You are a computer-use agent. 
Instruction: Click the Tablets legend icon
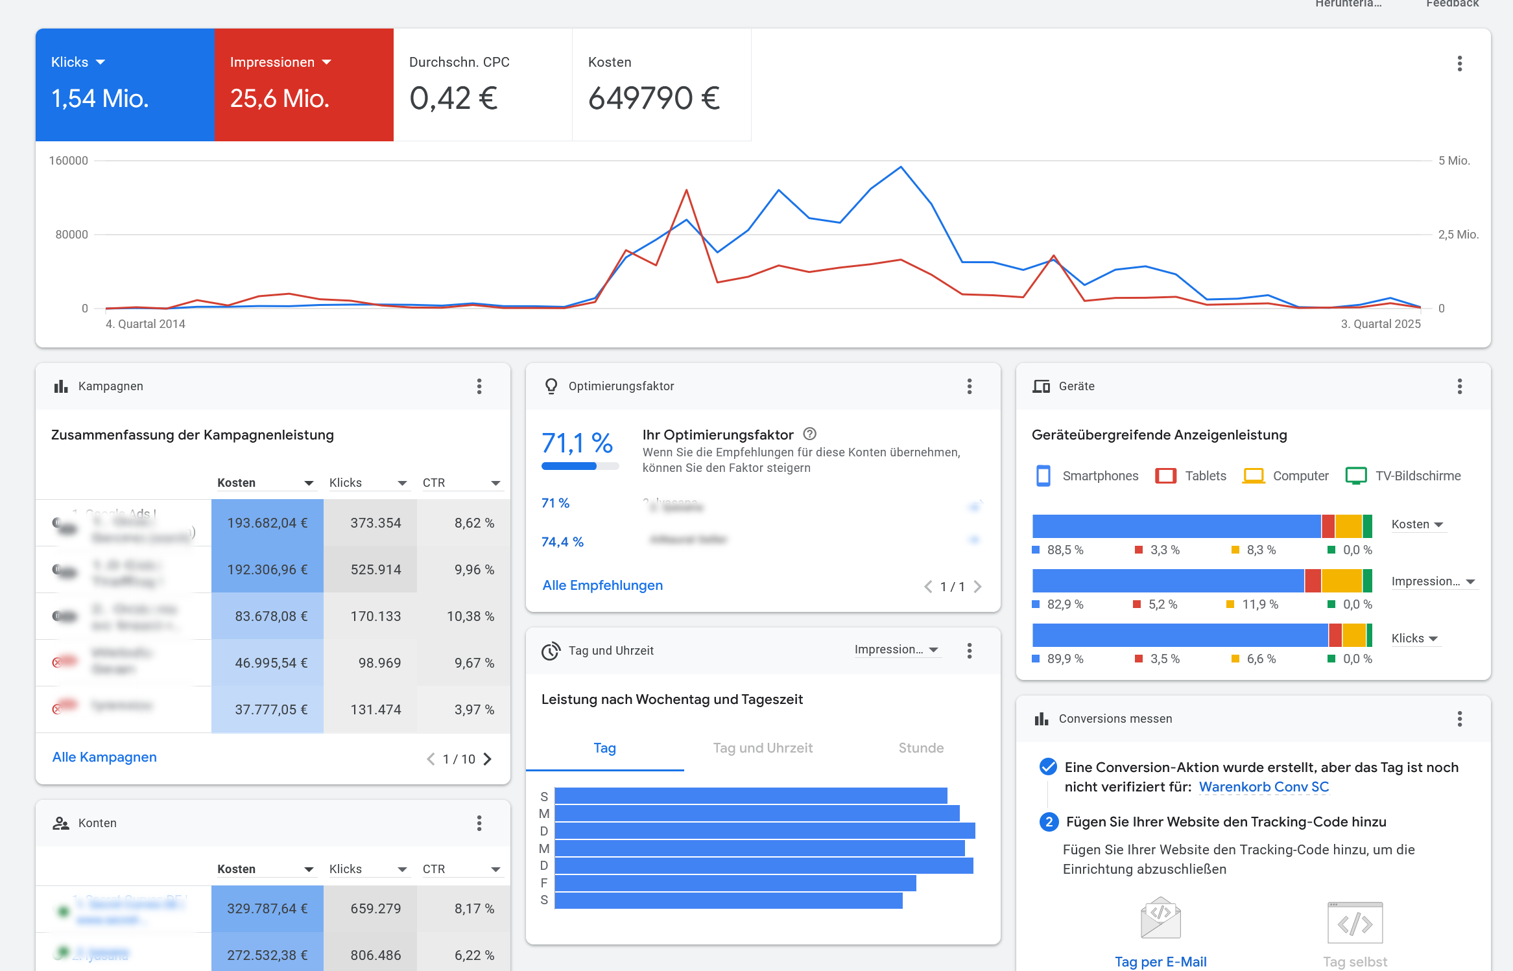coord(1165,476)
